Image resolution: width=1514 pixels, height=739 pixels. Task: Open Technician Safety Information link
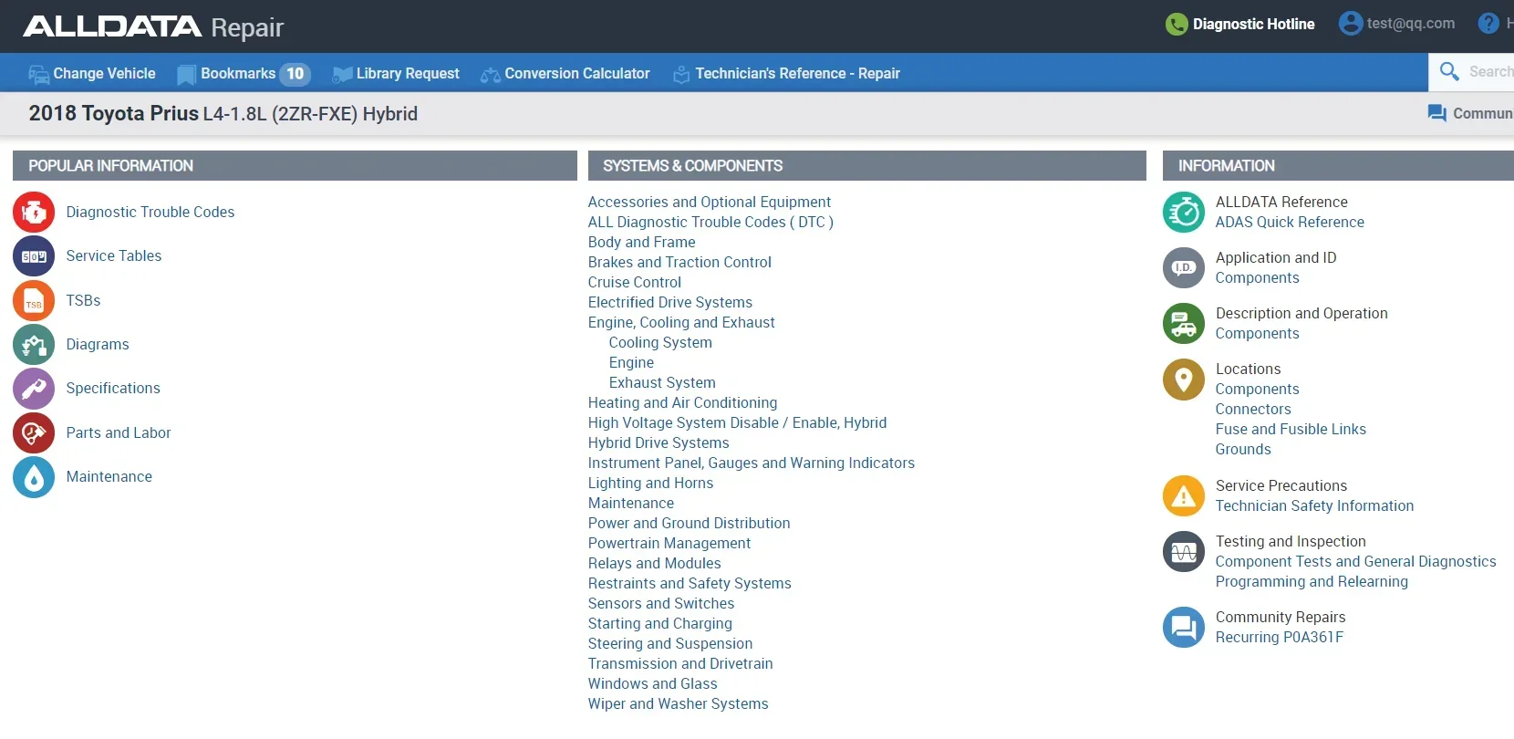(x=1314, y=506)
